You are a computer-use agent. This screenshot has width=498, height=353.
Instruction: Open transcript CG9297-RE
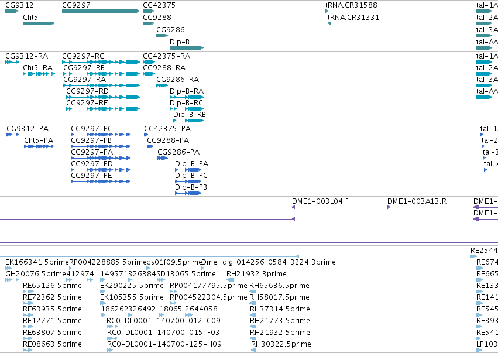click(x=87, y=103)
